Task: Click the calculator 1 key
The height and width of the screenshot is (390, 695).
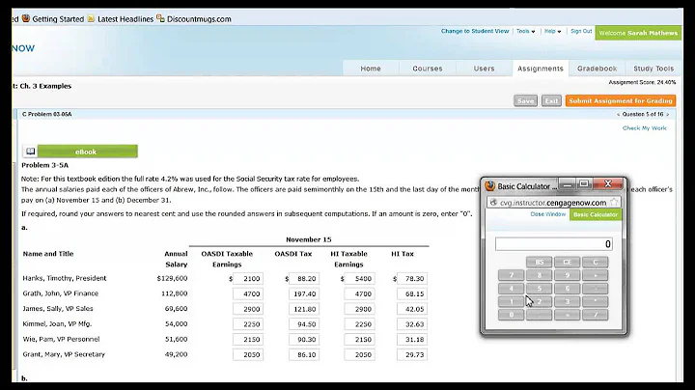Action: click(x=511, y=302)
